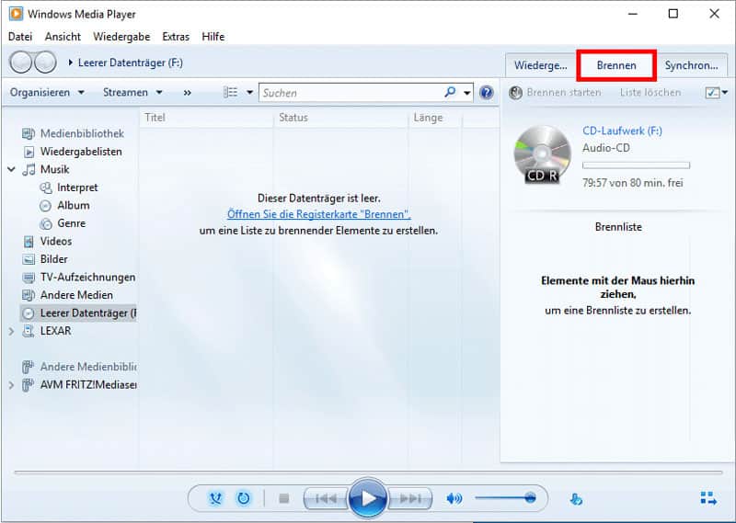Screen dimensions: 736x523
Task: Click in the Suchen search field
Action: click(x=352, y=93)
